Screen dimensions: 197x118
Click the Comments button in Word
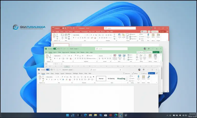[x=126, y=73]
